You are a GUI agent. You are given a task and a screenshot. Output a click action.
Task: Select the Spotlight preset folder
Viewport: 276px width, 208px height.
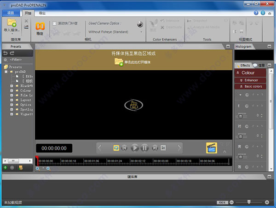(26, 109)
